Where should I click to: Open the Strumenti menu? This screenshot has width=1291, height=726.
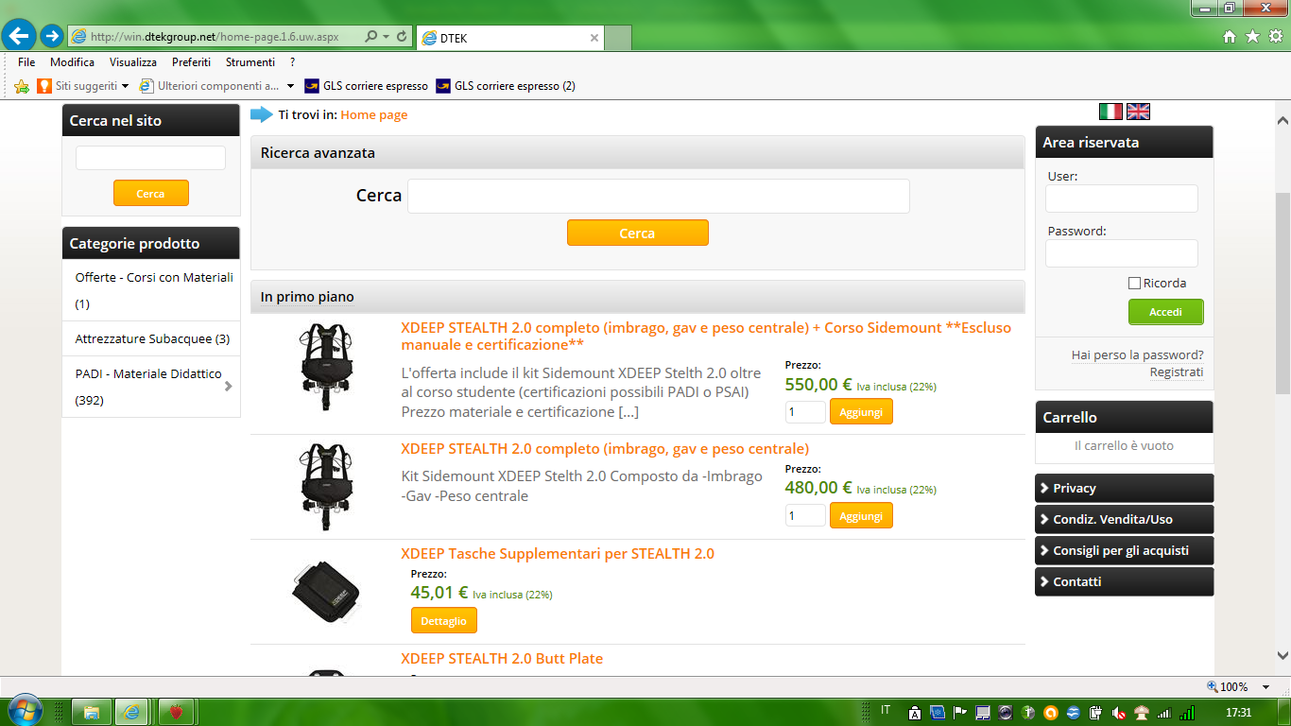point(250,62)
